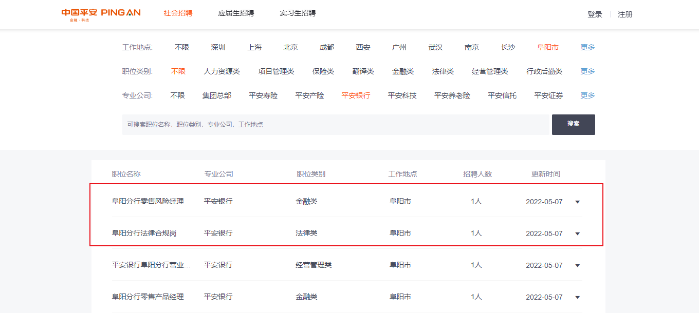Screen dimensions: 699x313
Task: Filter work location by 上海
Action: click(254, 47)
